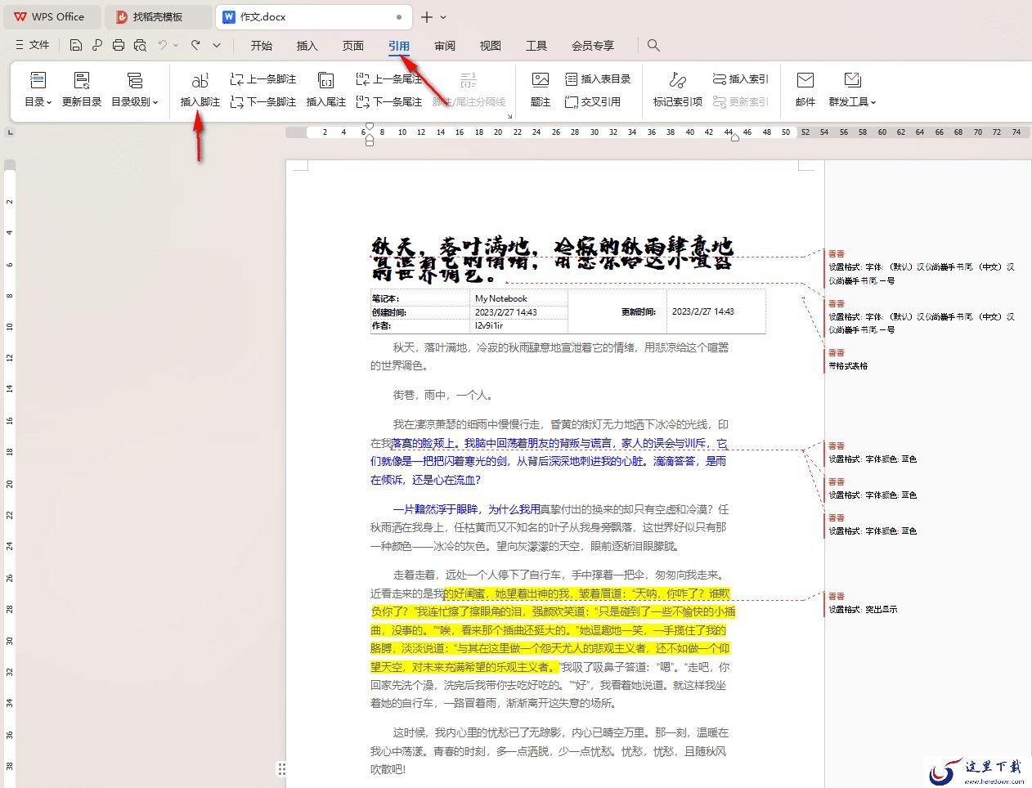Go to 下一条脚注 next footnote
This screenshot has width=1032, height=788.
click(x=263, y=102)
